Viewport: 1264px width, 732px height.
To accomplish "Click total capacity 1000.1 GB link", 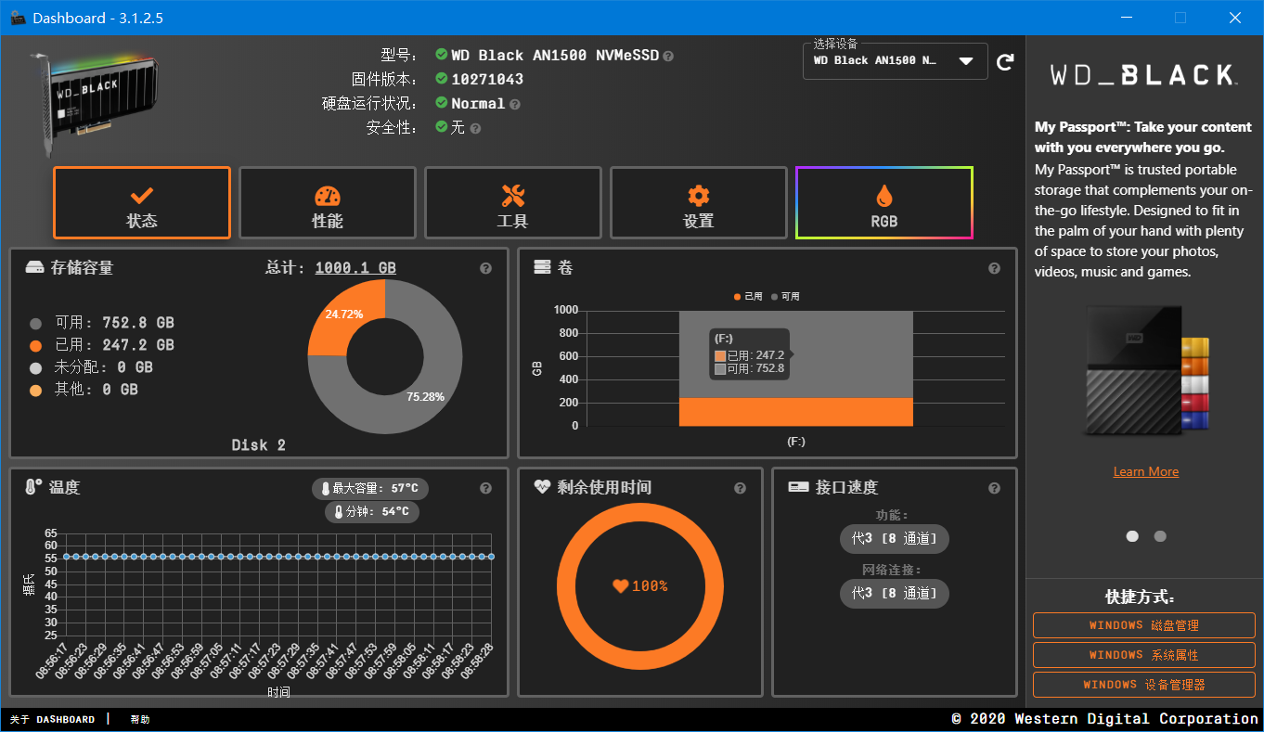I will (355, 268).
